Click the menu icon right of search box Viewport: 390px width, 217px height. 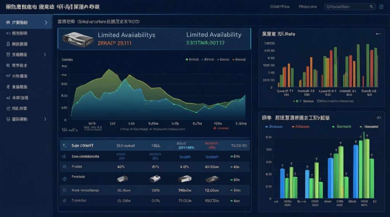tap(382, 6)
